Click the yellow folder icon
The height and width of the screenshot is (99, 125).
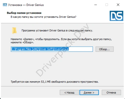[14, 31]
